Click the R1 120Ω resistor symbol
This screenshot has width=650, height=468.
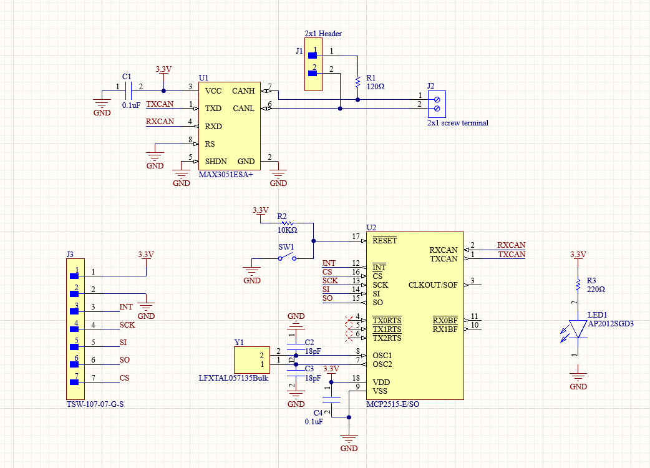coord(357,82)
